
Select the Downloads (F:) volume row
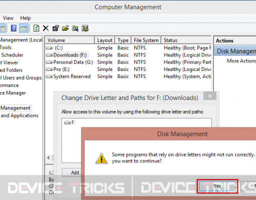(x=128, y=55)
